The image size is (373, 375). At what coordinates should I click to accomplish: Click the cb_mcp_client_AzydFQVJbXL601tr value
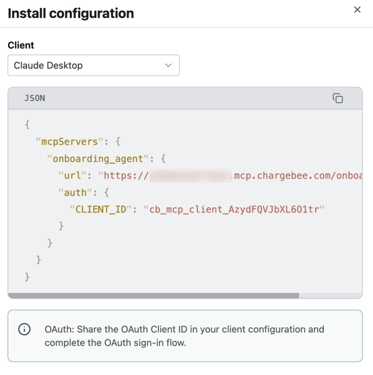coord(234,210)
